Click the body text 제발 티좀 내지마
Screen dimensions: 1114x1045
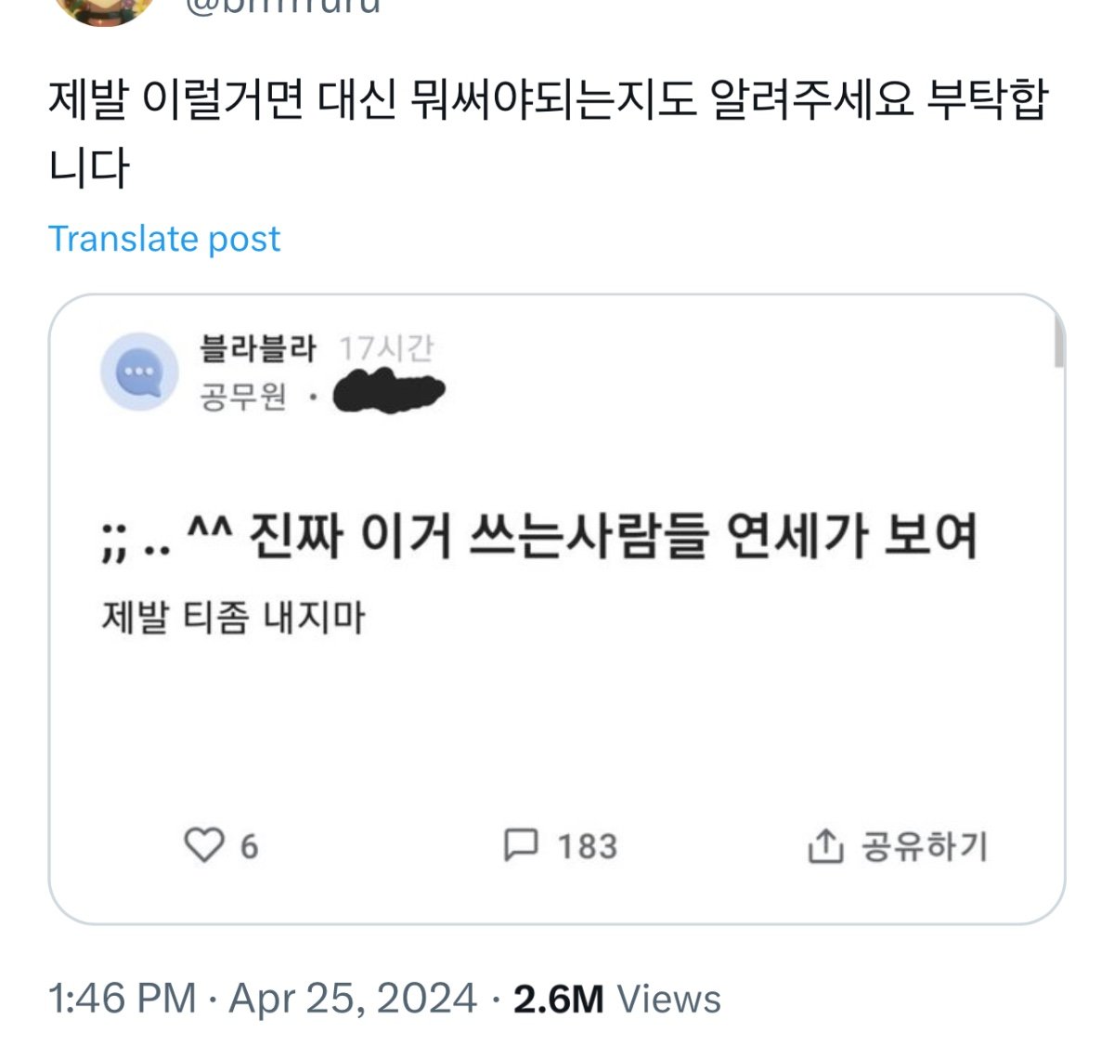click(x=233, y=617)
